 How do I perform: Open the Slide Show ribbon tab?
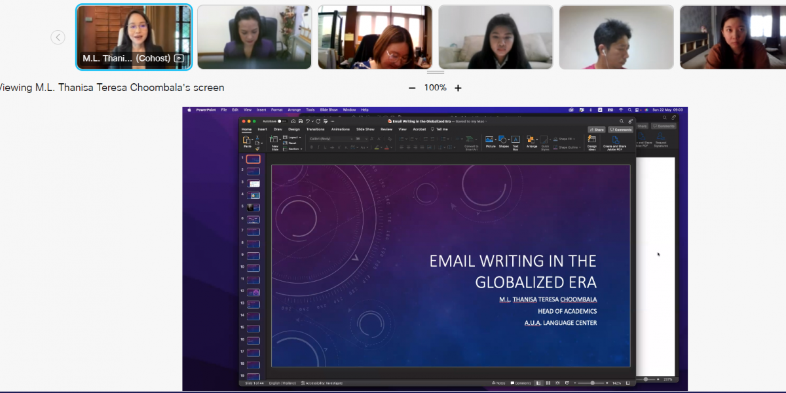[x=365, y=129]
